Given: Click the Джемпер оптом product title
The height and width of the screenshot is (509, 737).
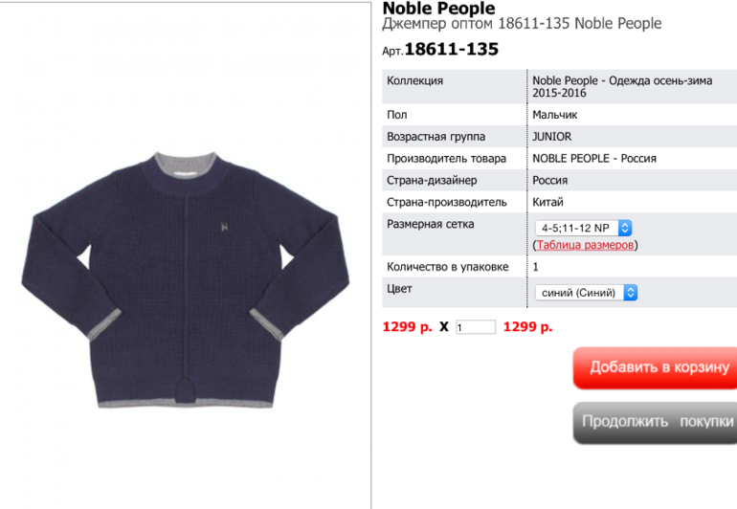Looking at the screenshot, I should pos(522,24).
